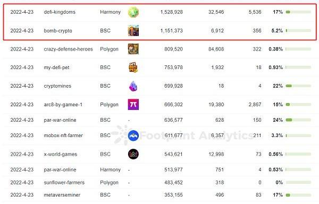Select the cryptomines purple crystal icon
Screen dimensions: 319x204
pyautogui.click(x=133, y=86)
